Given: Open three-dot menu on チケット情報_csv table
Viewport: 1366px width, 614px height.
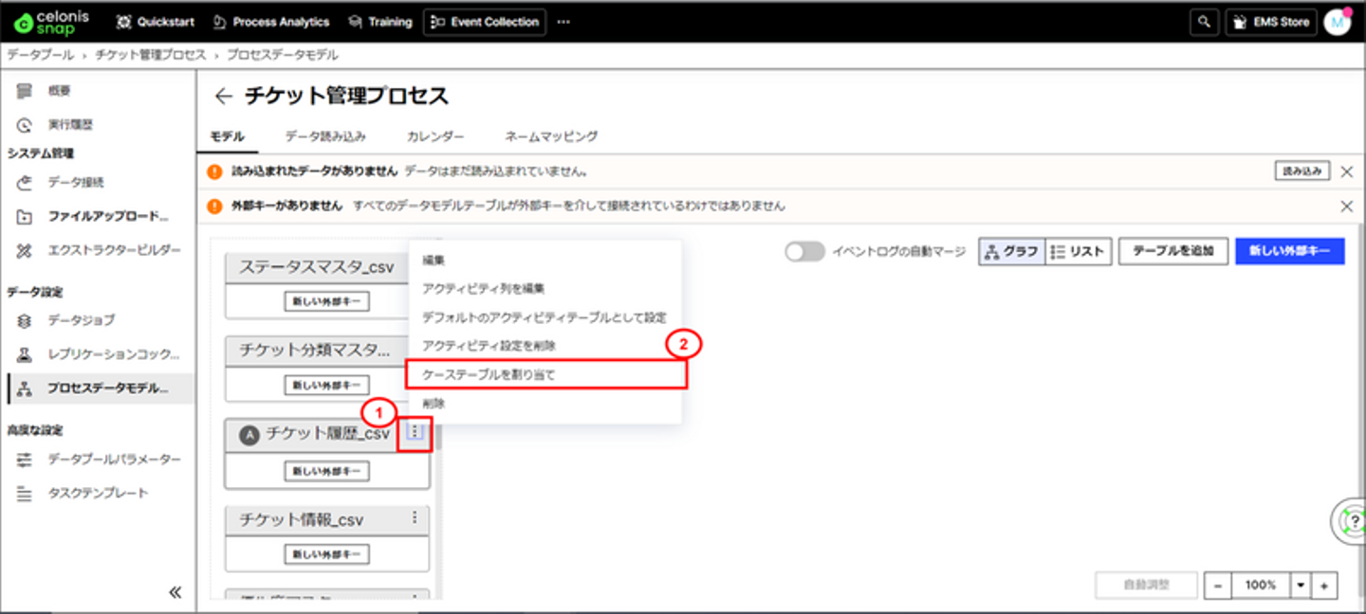Looking at the screenshot, I should (415, 517).
